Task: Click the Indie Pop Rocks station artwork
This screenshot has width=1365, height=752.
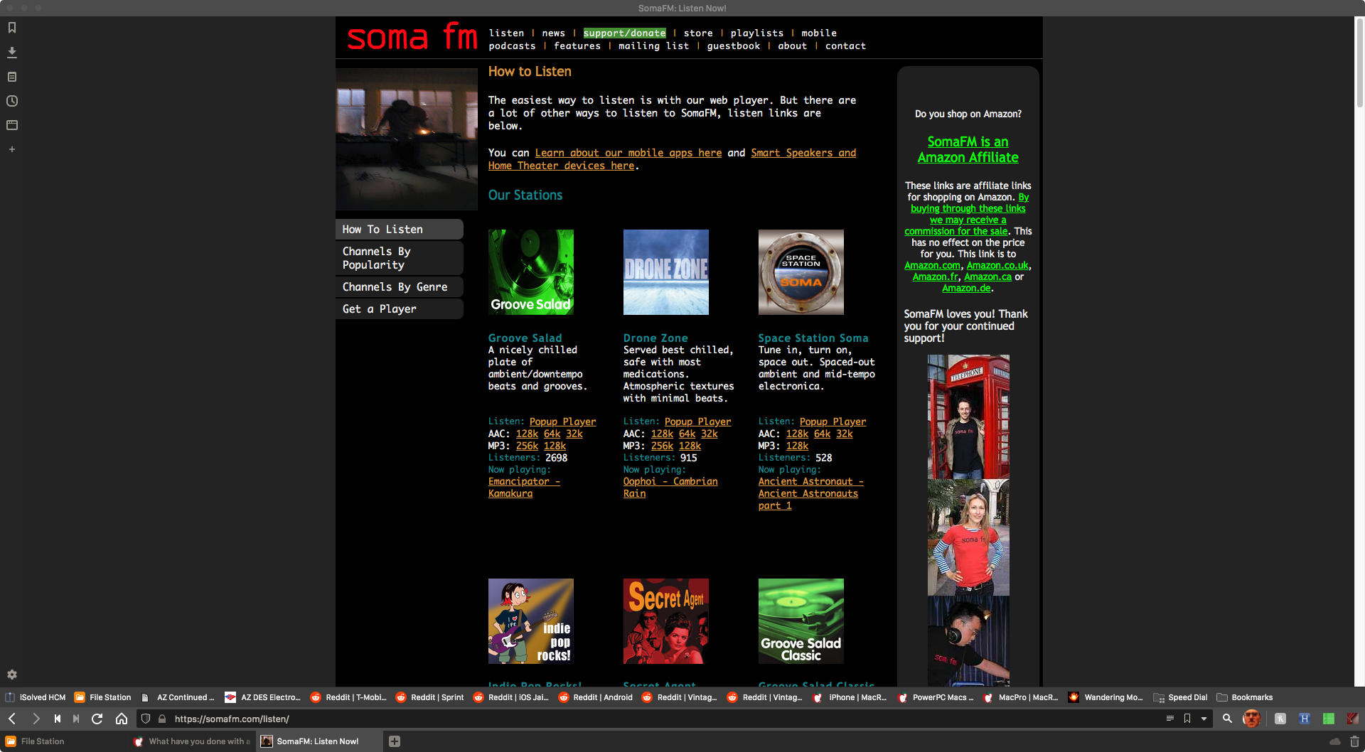Action: (531, 621)
